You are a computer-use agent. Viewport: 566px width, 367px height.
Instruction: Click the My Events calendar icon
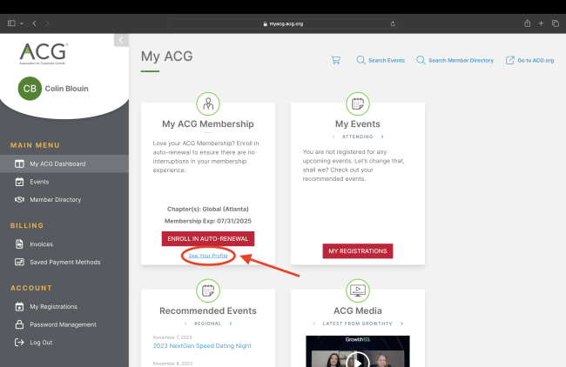(x=358, y=103)
